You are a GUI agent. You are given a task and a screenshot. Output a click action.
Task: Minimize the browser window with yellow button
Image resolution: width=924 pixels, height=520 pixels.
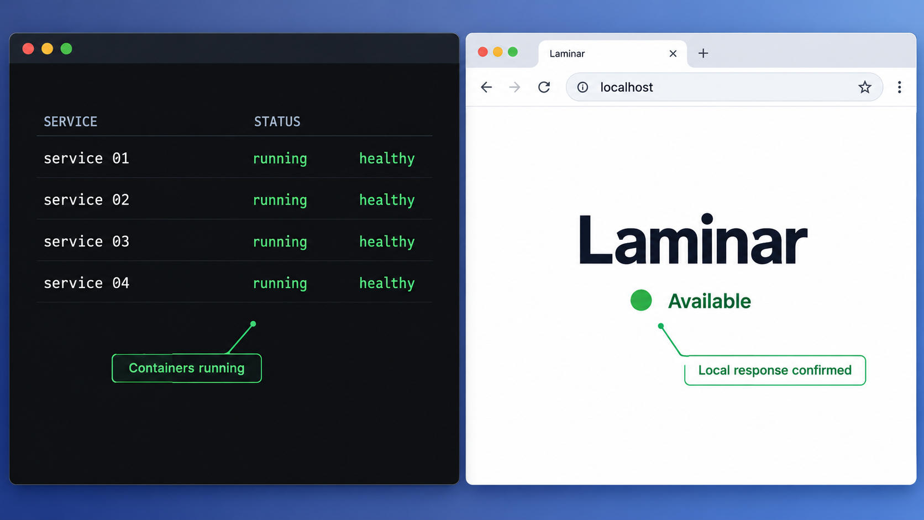[497, 52]
